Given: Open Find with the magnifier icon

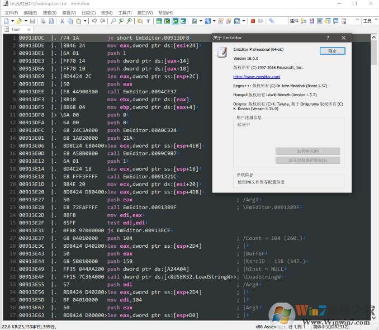Looking at the screenshot, I should tap(113, 21).
